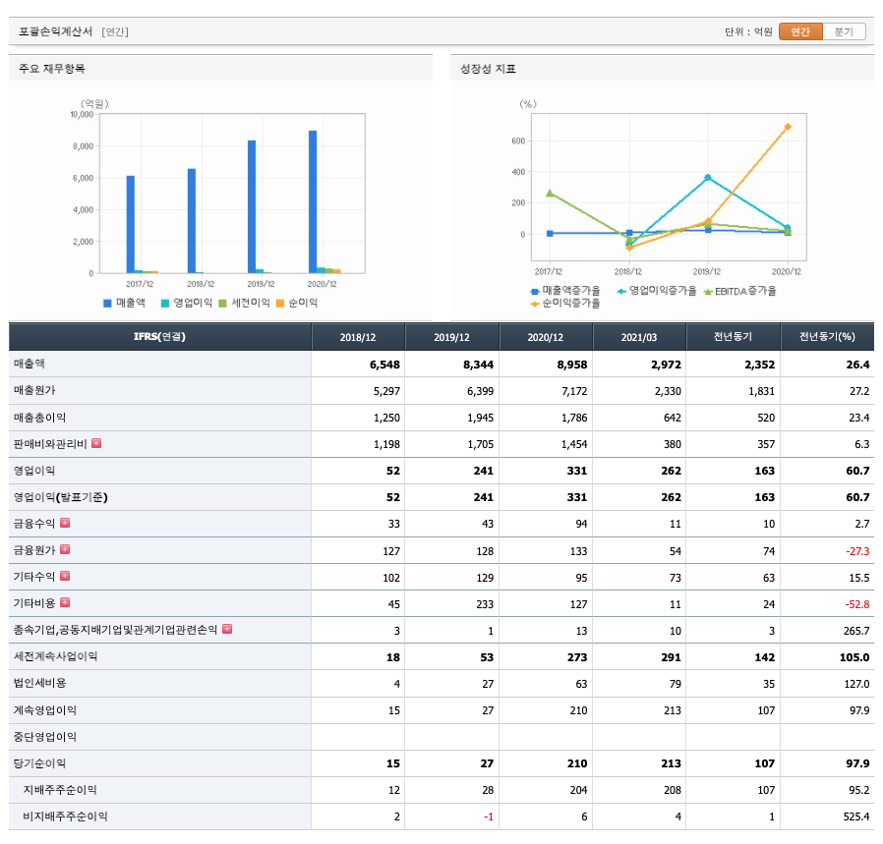Select the 매출총이익 row label
883x844 pixels.
[x=39, y=417]
